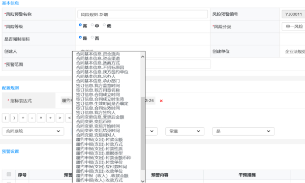Click the 基本信息 section heading

(x=11, y=3)
